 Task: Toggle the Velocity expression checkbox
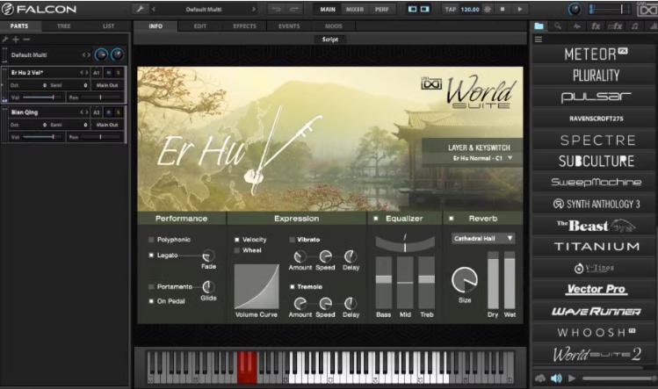236,240
